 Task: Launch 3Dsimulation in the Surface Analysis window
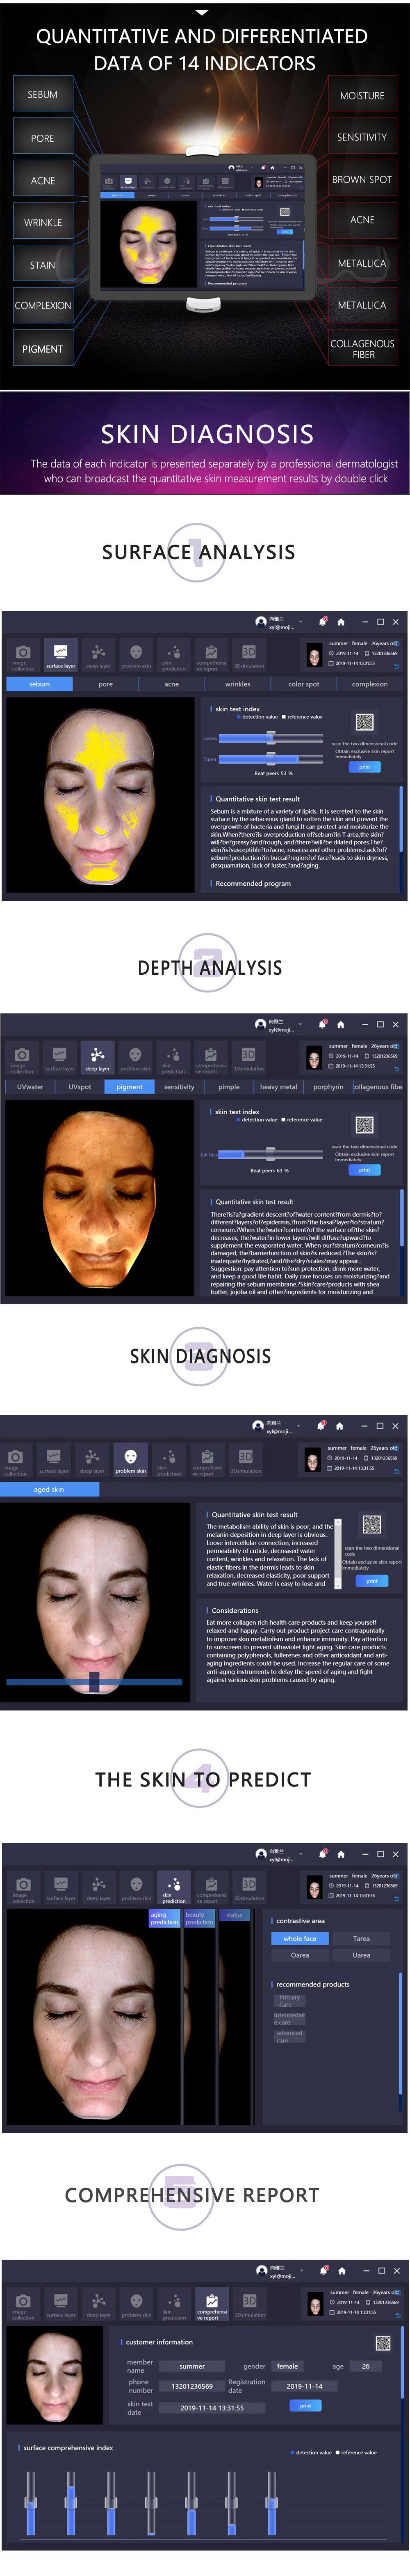click(248, 656)
